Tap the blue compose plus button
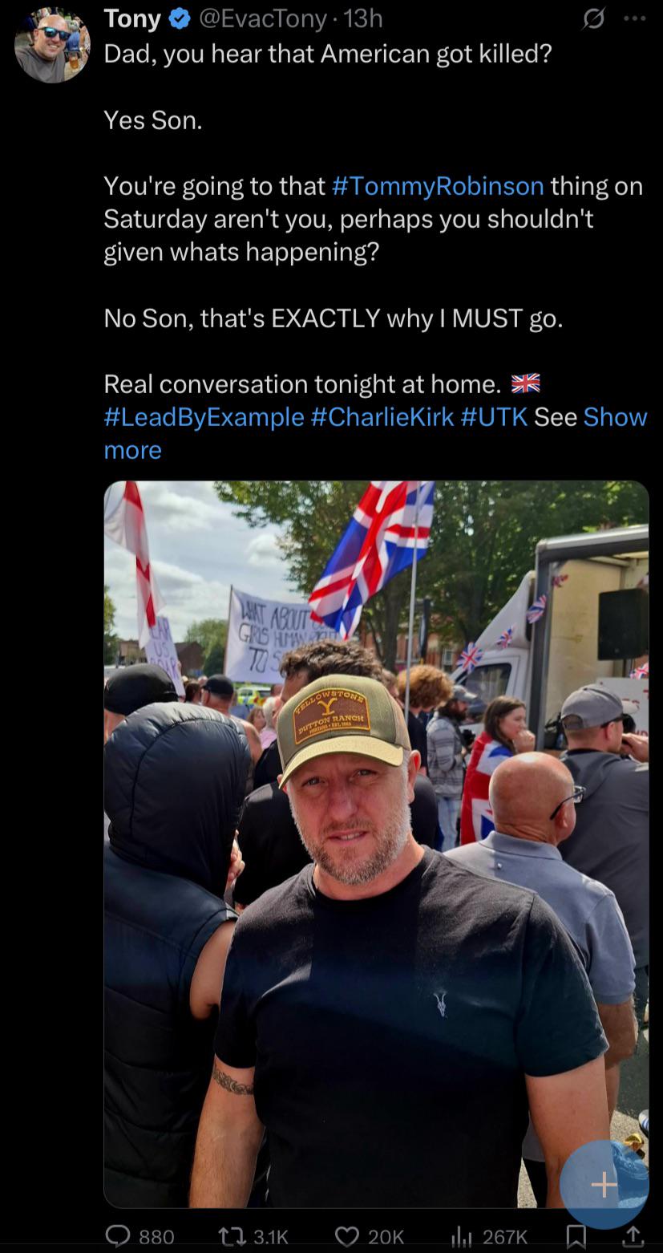663x1253 pixels. point(604,1184)
